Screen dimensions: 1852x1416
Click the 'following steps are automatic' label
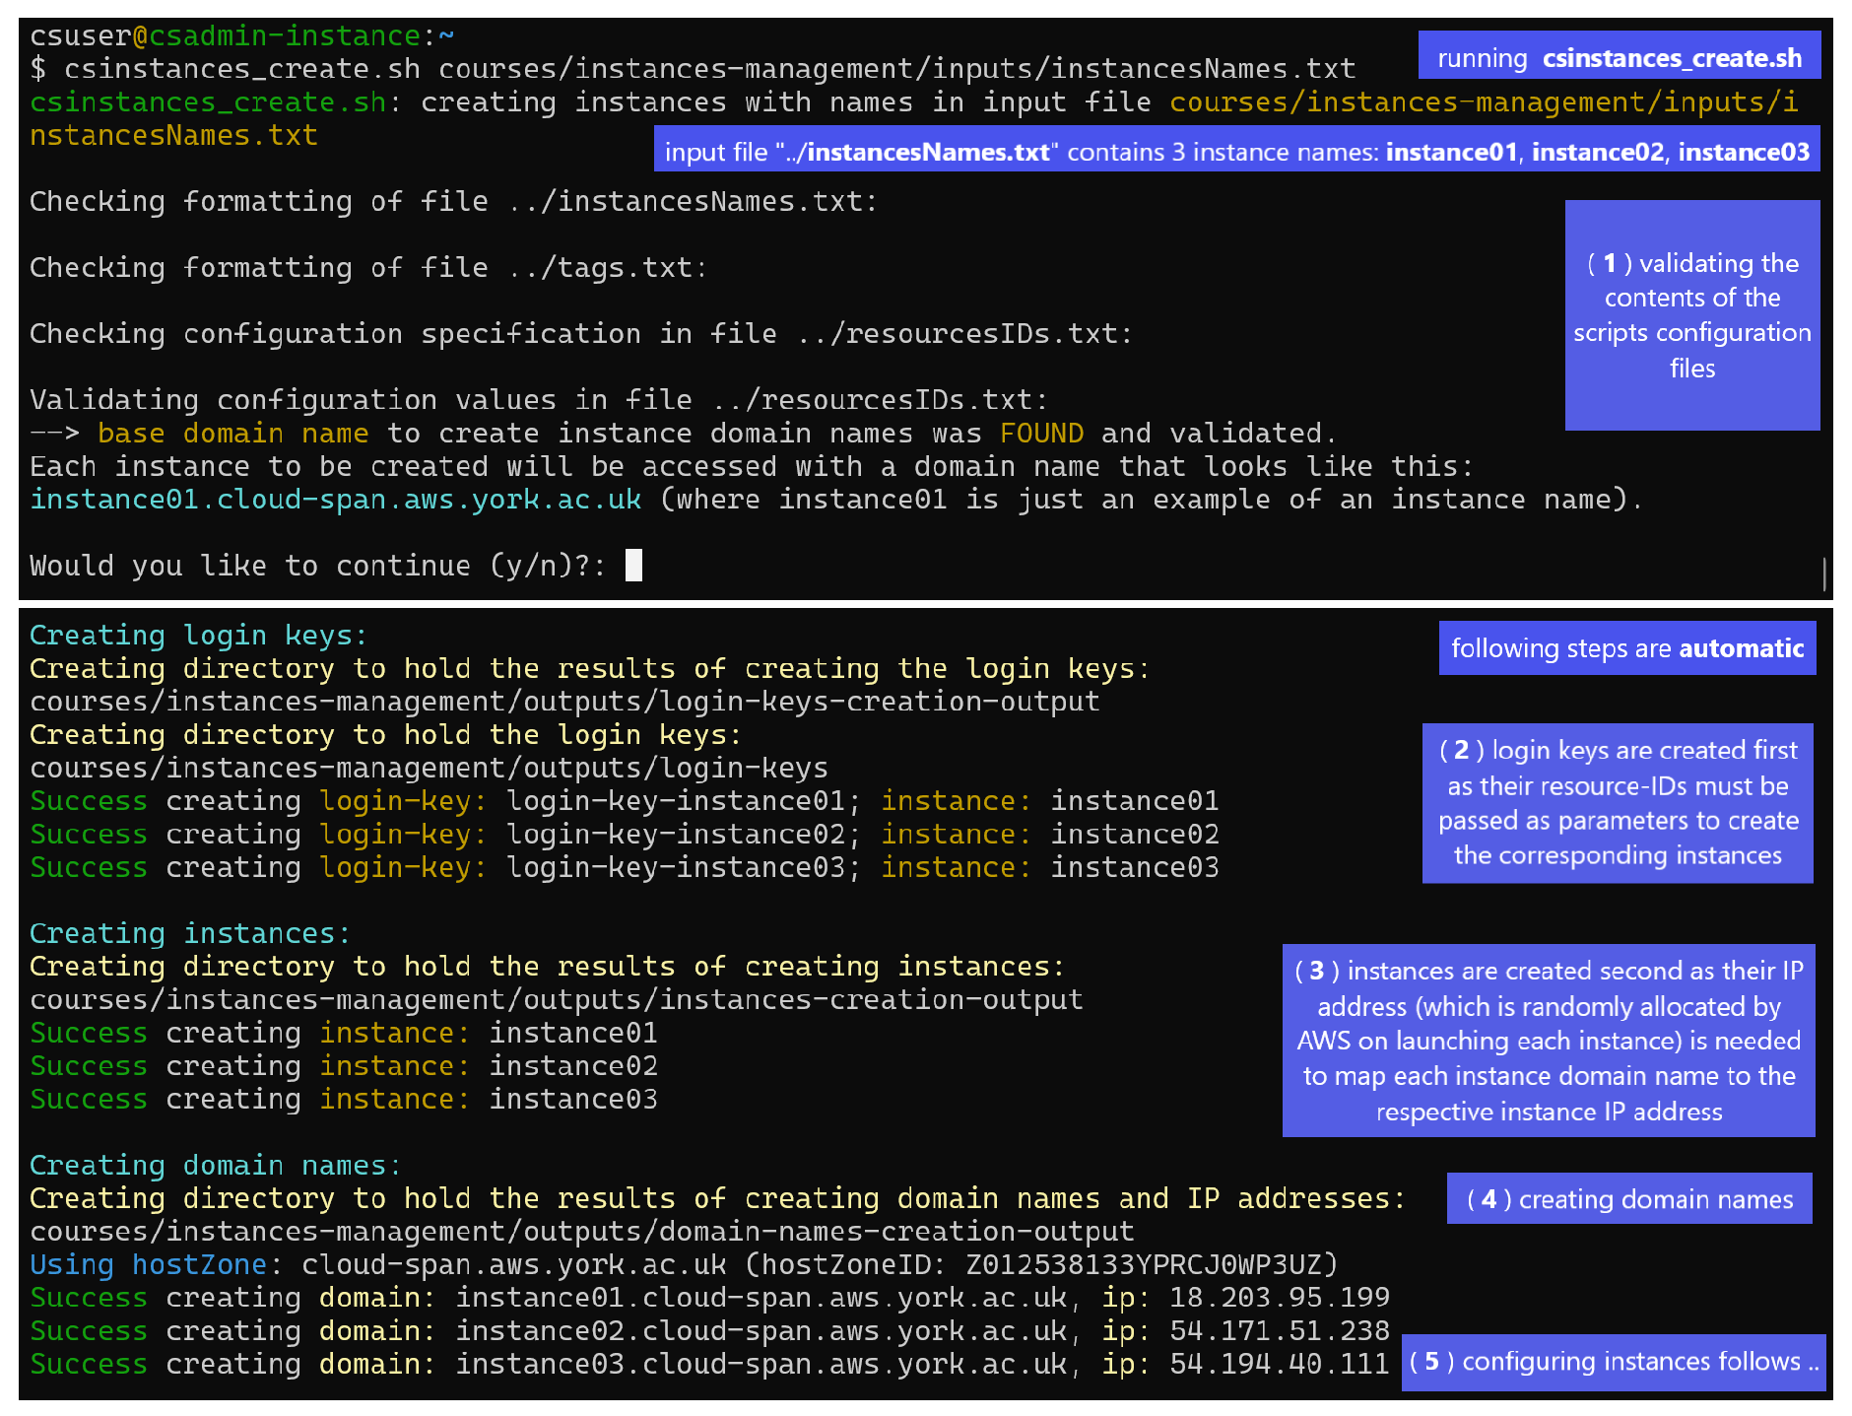pyautogui.click(x=1627, y=648)
